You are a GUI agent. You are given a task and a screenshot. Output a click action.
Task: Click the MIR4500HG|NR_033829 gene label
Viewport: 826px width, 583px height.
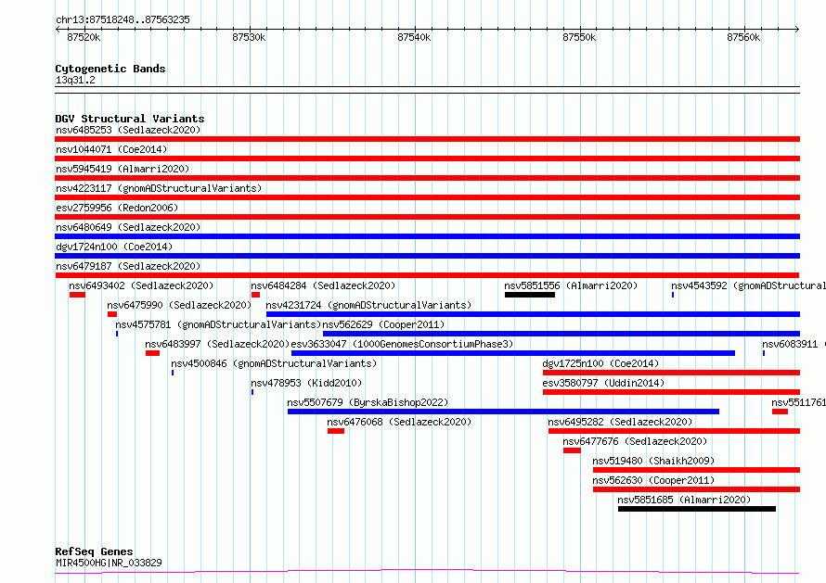coord(109,563)
